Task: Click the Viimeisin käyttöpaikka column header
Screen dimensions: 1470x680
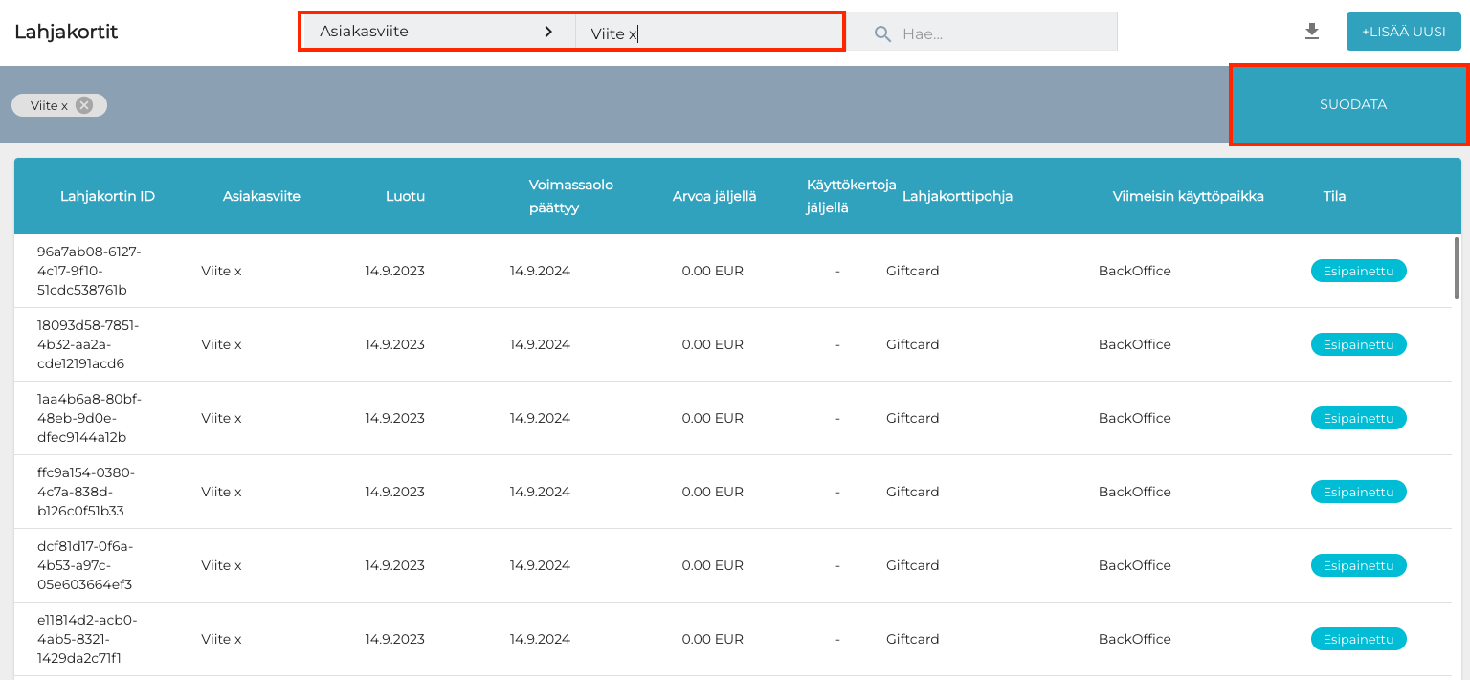Action: [x=1188, y=196]
